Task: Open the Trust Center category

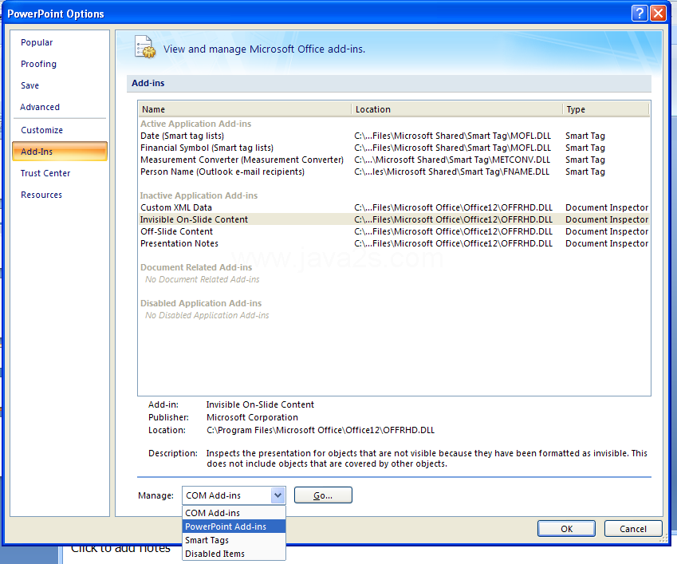Action: [45, 173]
